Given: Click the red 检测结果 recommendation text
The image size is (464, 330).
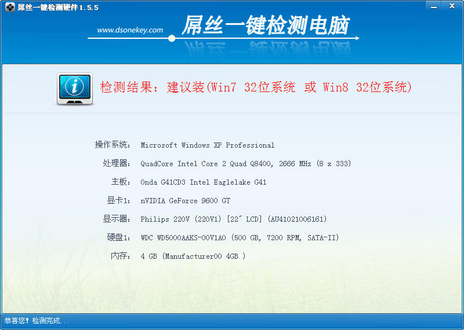Looking at the screenshot, I should point(256,87).
